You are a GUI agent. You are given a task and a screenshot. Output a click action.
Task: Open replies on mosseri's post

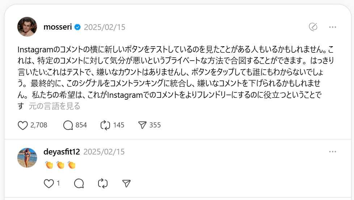[x=68, y=125]
